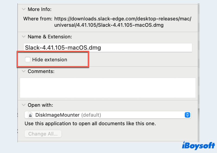Image resolution: width=217 pixels, height=153 pixels.
Task: Click the DiskImageMounter disk icon
Action: pos(30,115)
